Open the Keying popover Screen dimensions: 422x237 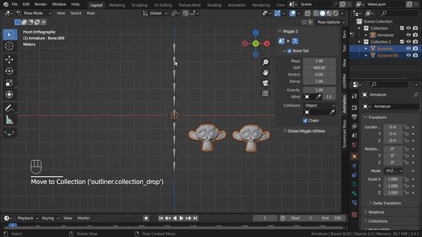[x=50, y=218]
